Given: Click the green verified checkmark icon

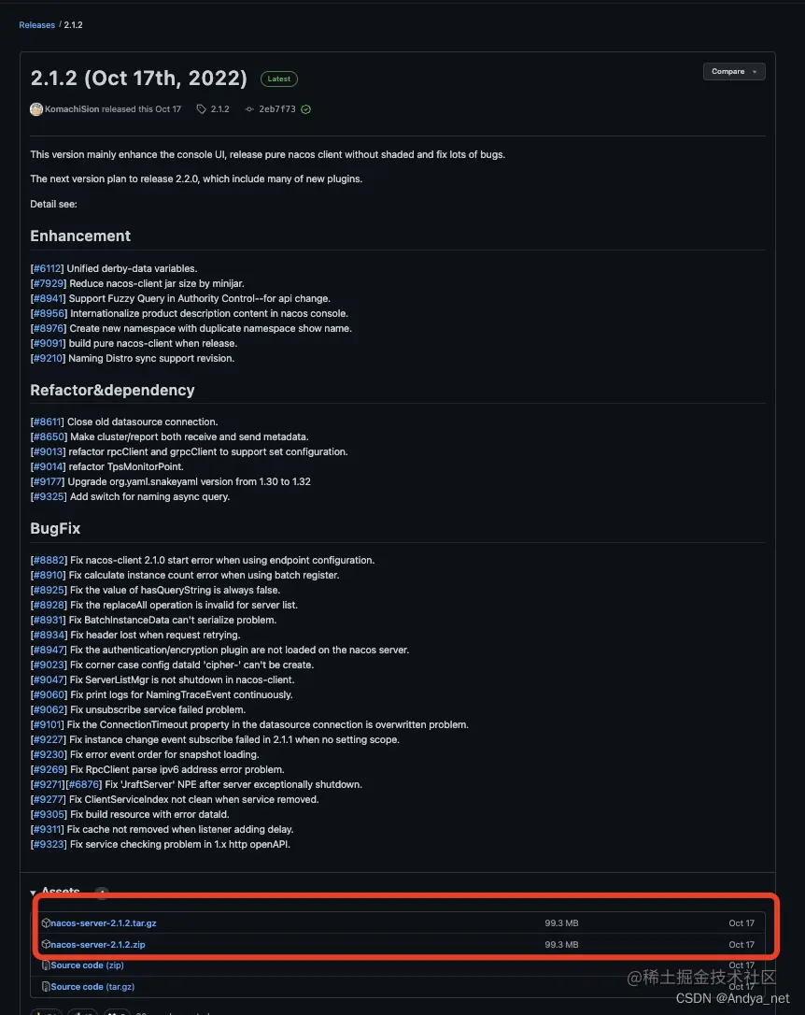Looking at the screenshot, I should click(305, 109).
